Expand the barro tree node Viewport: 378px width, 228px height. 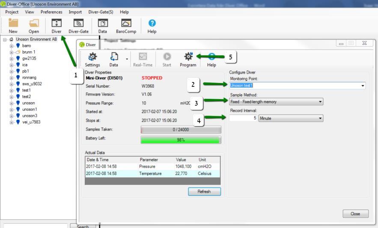pyautogui.click(x=11, y=46)
